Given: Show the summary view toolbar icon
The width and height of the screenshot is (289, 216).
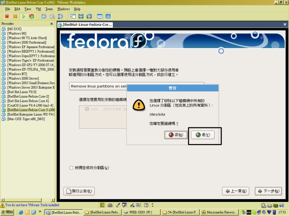Looking at the screenshot, I should click(100, 16).
